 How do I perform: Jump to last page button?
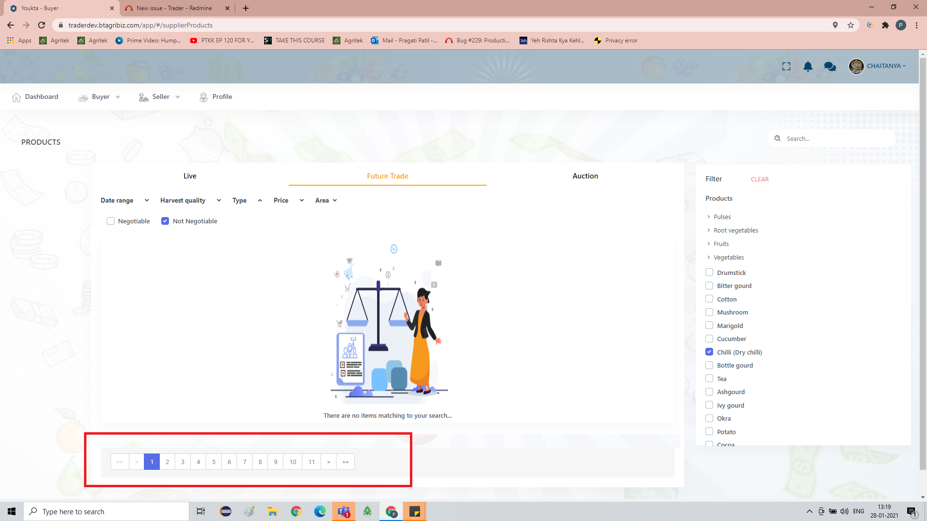[345, 462]
